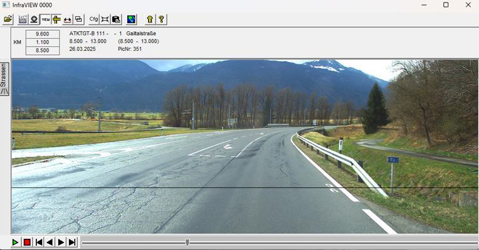
Task: Click the fit-to-frame icon
Action: click(105, 19)
